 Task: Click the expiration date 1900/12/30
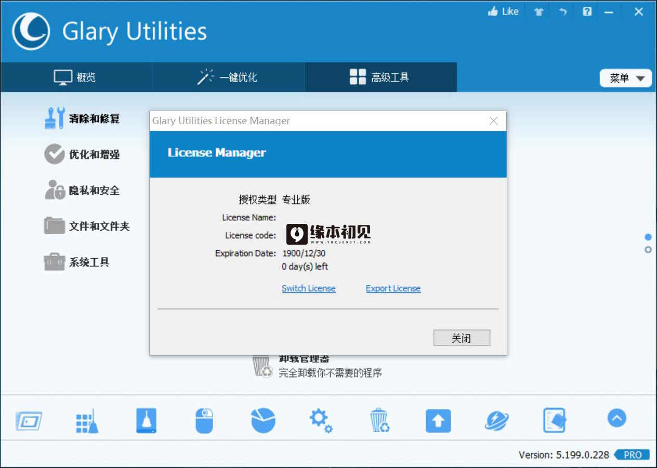click(x=304, y=253)
